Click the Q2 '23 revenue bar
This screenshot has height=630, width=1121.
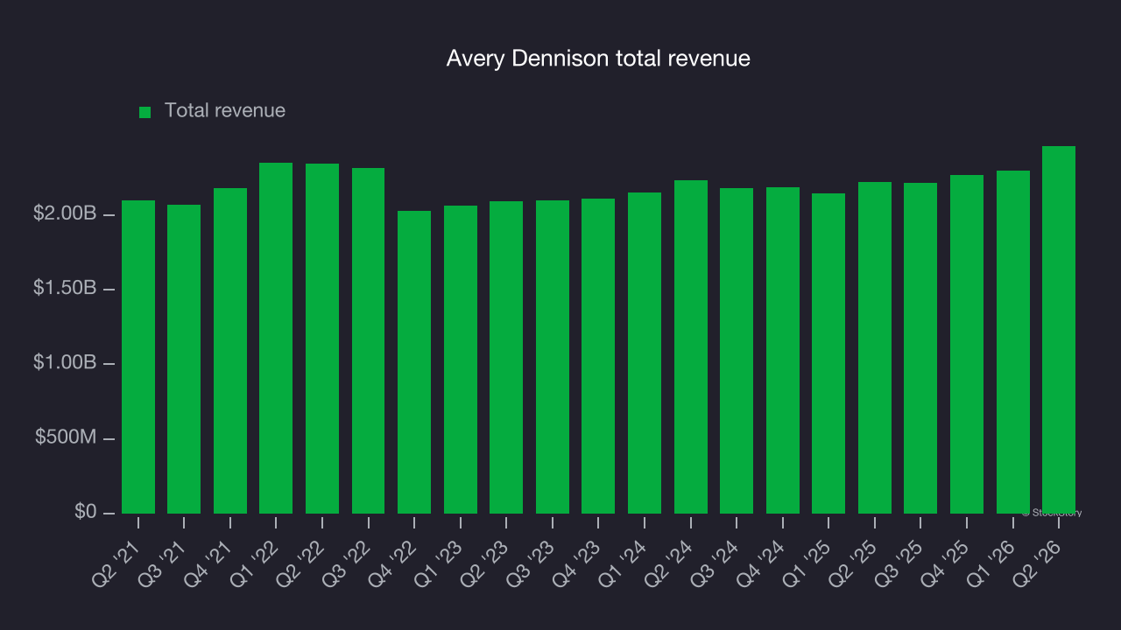tap(506, 357)
